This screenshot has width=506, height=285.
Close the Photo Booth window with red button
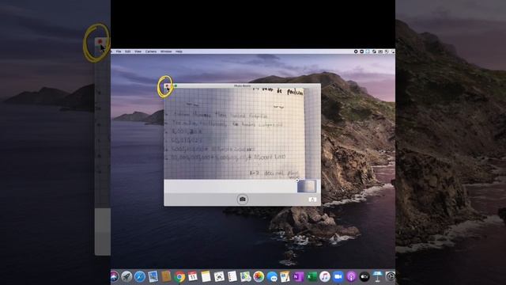pos(167,86)
